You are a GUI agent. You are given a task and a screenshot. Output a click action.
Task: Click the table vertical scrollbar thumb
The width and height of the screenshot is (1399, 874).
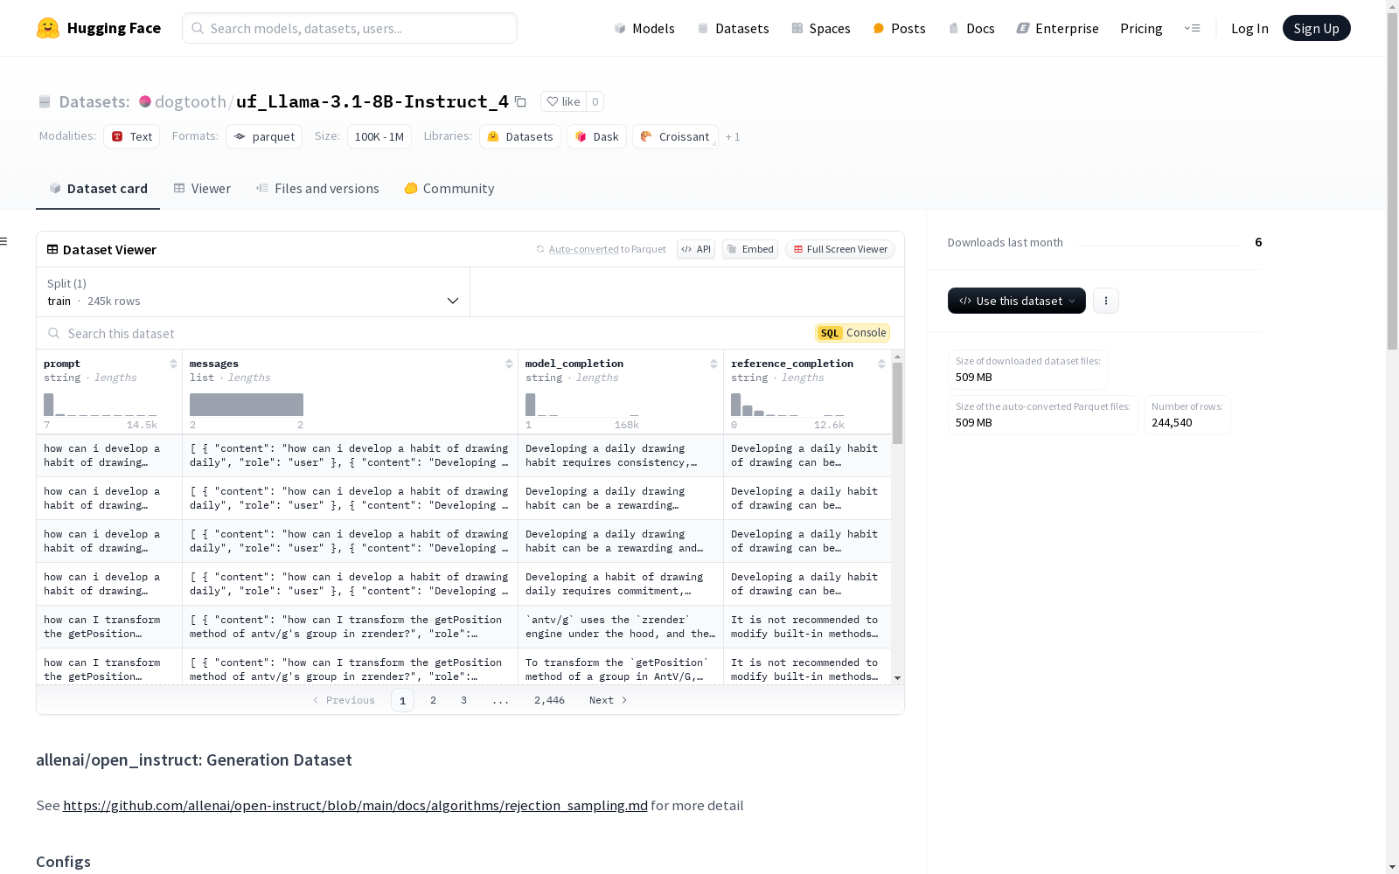[897, 403]
